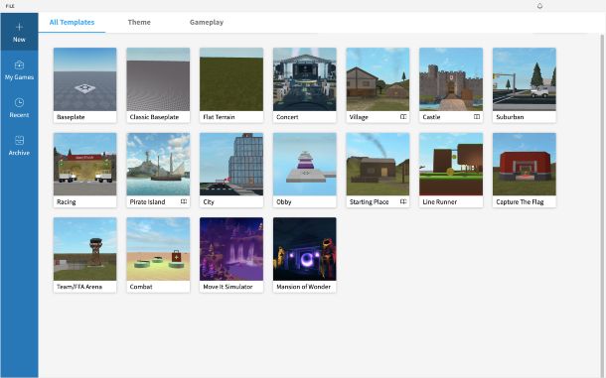The width and height of the screenshot is (606, 378).
Task: Select the Obby template thumbnail
Action: pos(305,164)
